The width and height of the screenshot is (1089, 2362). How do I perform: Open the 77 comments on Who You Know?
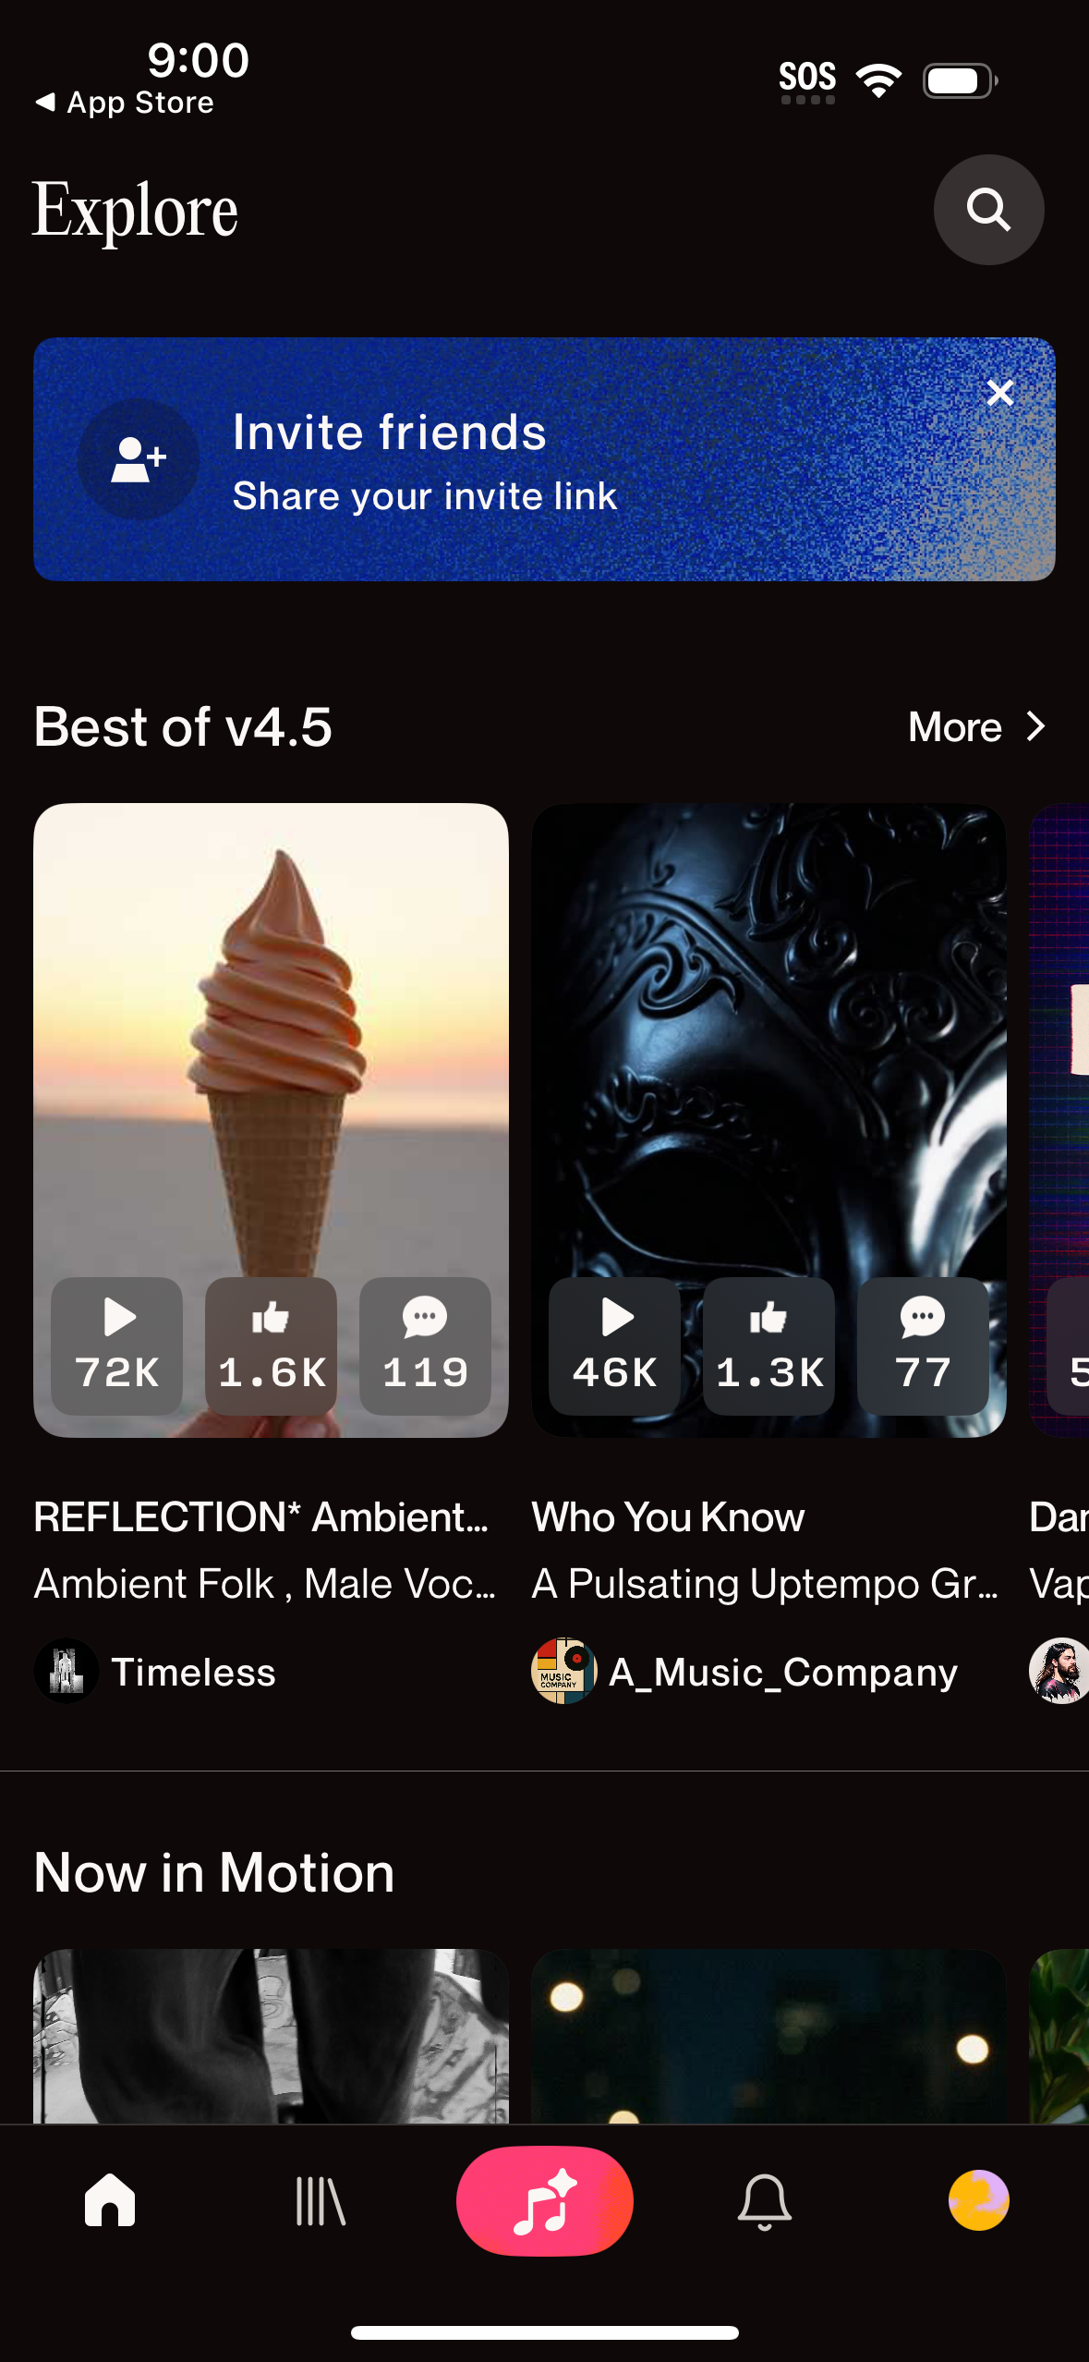tap(923, 1345)
